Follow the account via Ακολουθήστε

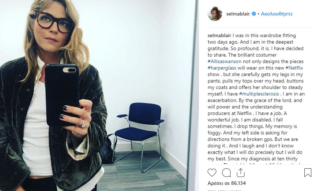[x=277, y=14]
